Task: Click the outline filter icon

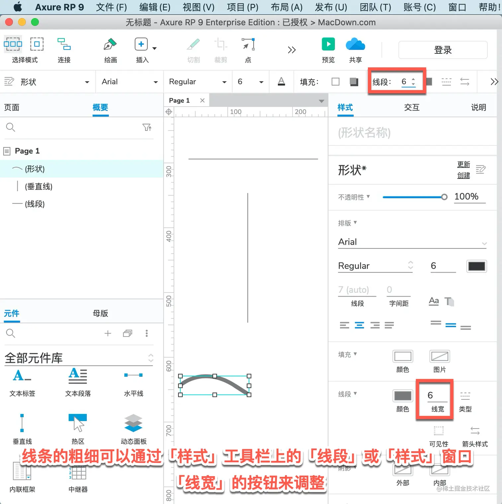Action: click(147, 127)
